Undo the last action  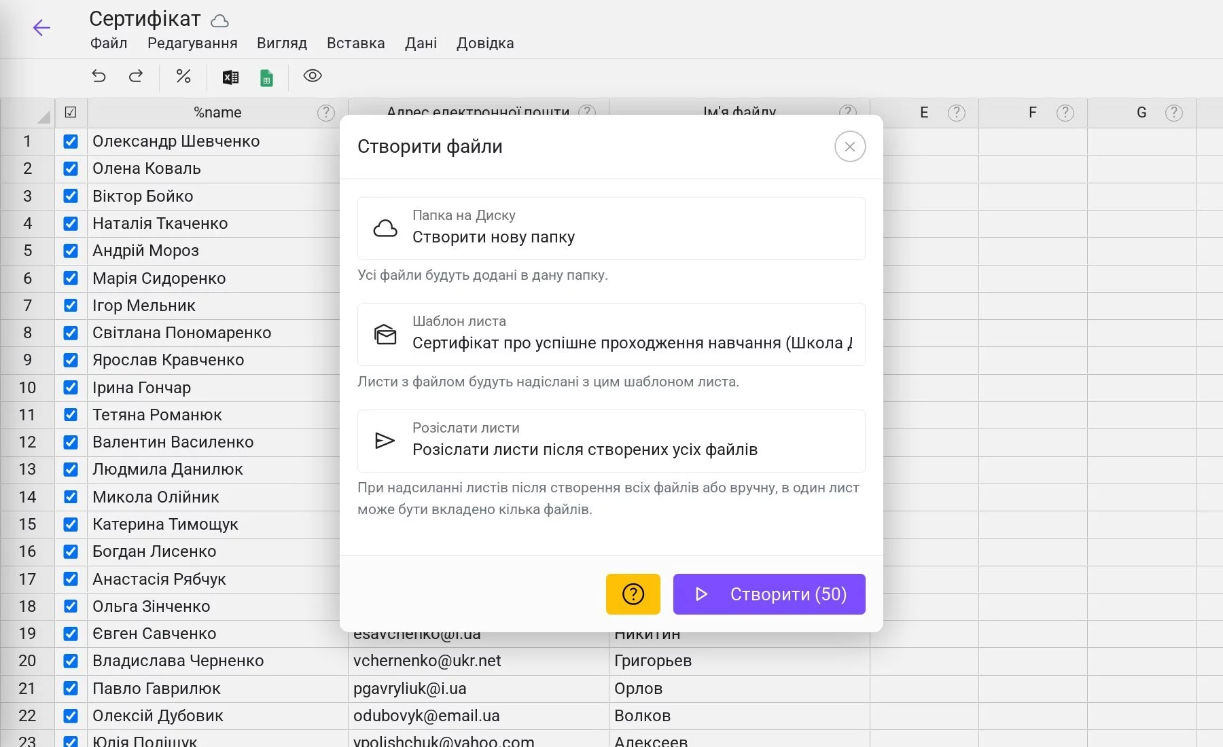coord(99,76)
